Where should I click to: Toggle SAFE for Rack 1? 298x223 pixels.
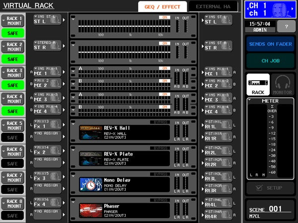coord(13,33)
